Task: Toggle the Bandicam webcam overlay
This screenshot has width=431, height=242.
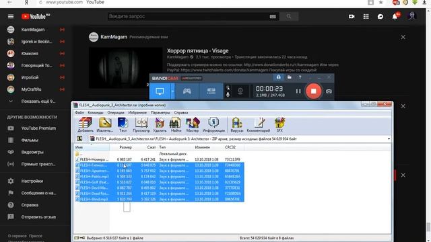Action: coord(240,91)
